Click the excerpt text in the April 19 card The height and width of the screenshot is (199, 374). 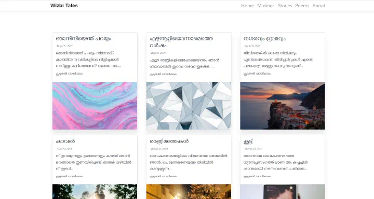[x=94, y=162]
